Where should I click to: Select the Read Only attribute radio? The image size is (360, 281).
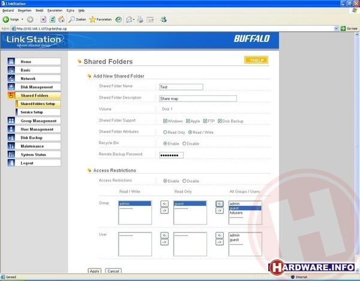165,132
